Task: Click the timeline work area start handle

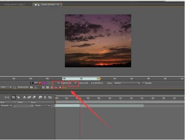Action: (55, 102)
